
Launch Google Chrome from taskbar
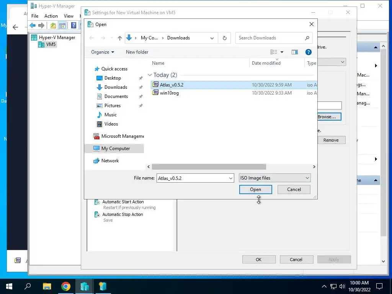click(x=66, y=286)
